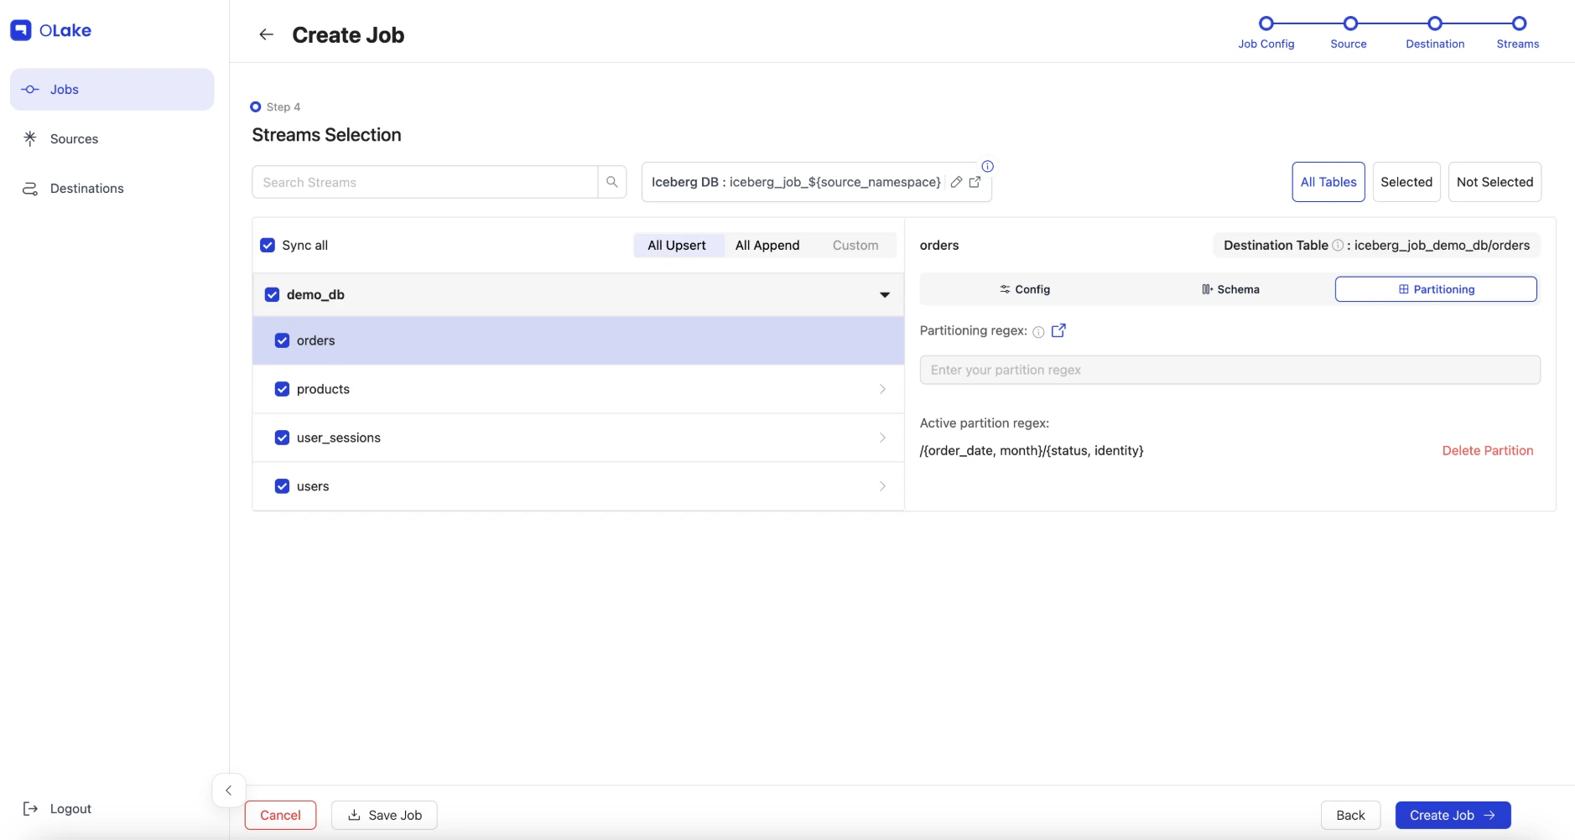The image size is (1575, 840).
Task: Click the search magnifier icon
Action: click(612, 182)
